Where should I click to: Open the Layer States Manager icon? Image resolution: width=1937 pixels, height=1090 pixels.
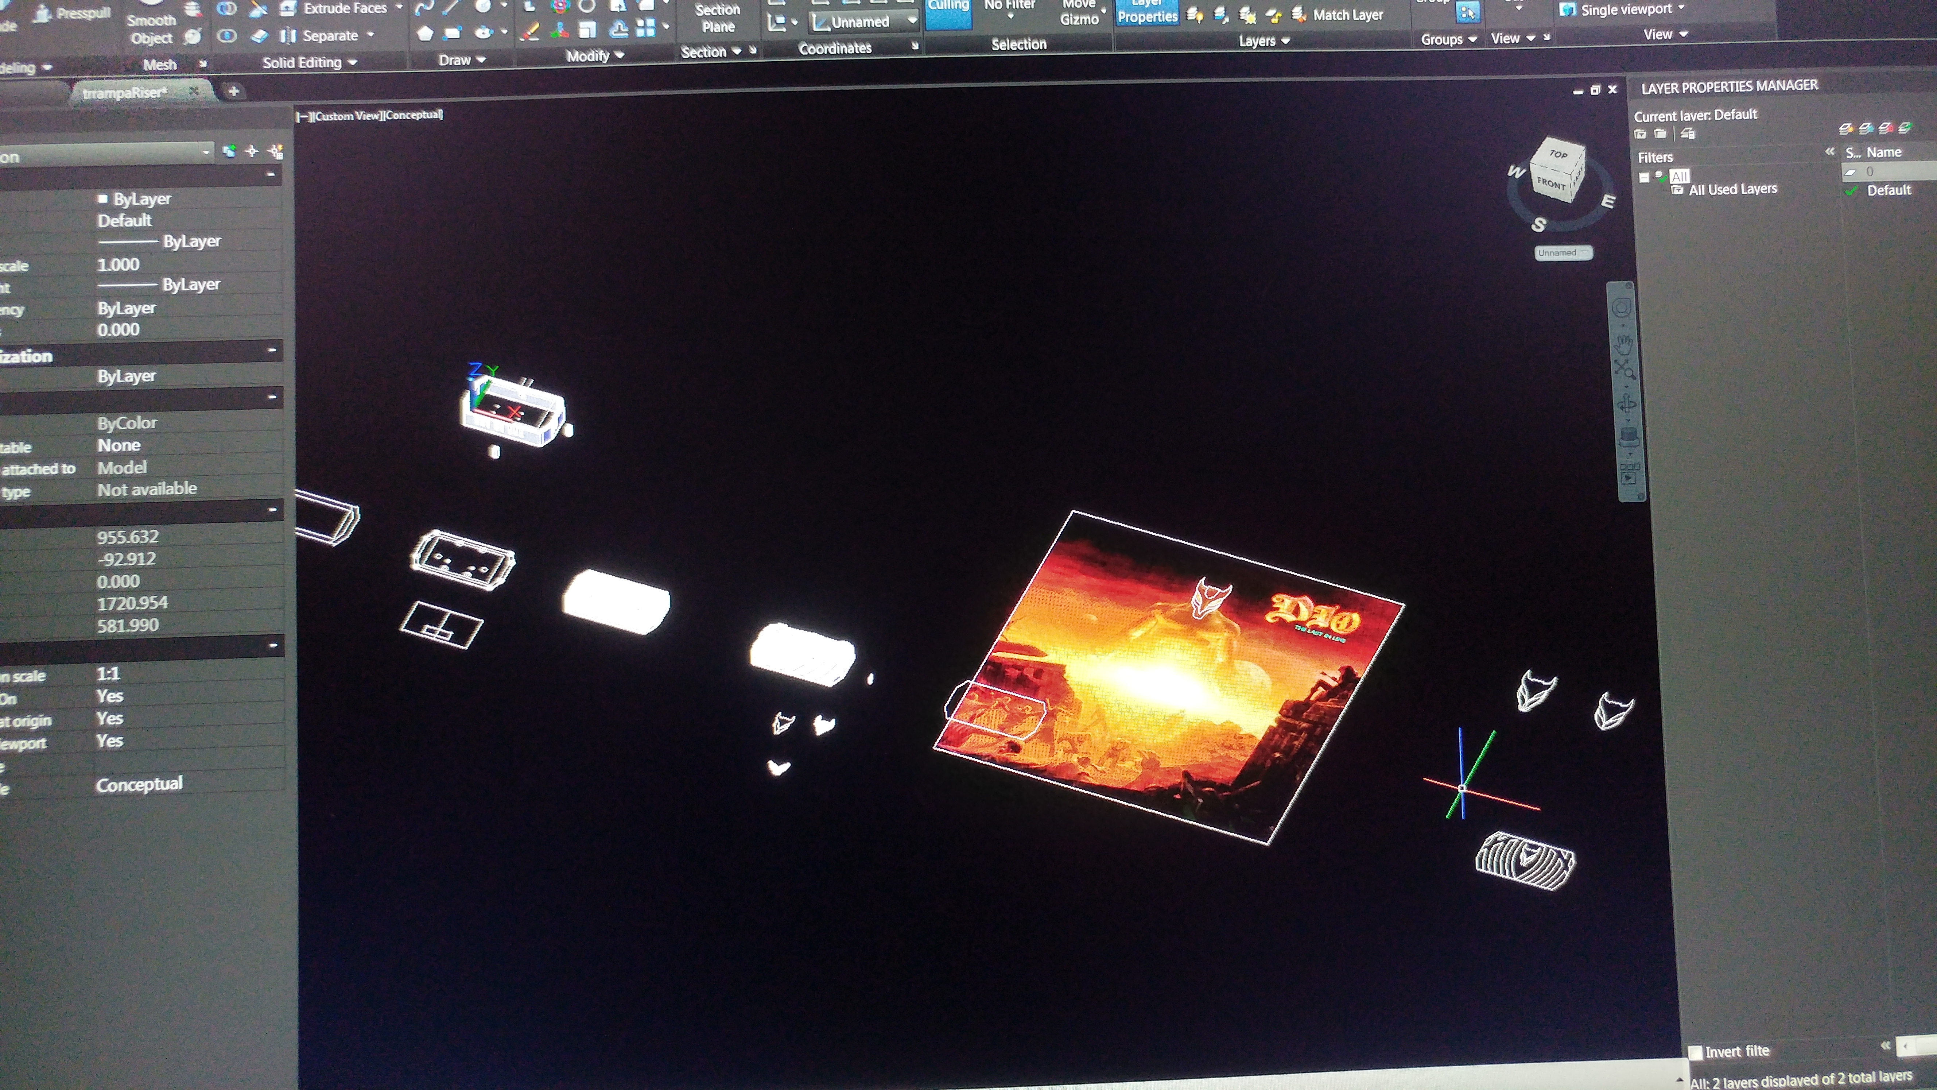click(x=1688, y=134)
